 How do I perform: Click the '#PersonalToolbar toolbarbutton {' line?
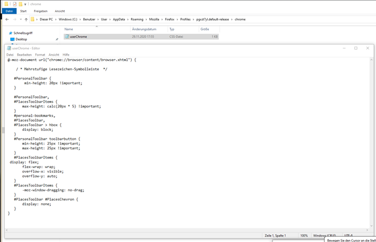tap(47, 139)
